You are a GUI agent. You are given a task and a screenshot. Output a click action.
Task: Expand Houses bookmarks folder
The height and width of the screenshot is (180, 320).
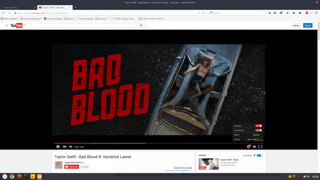101,19
